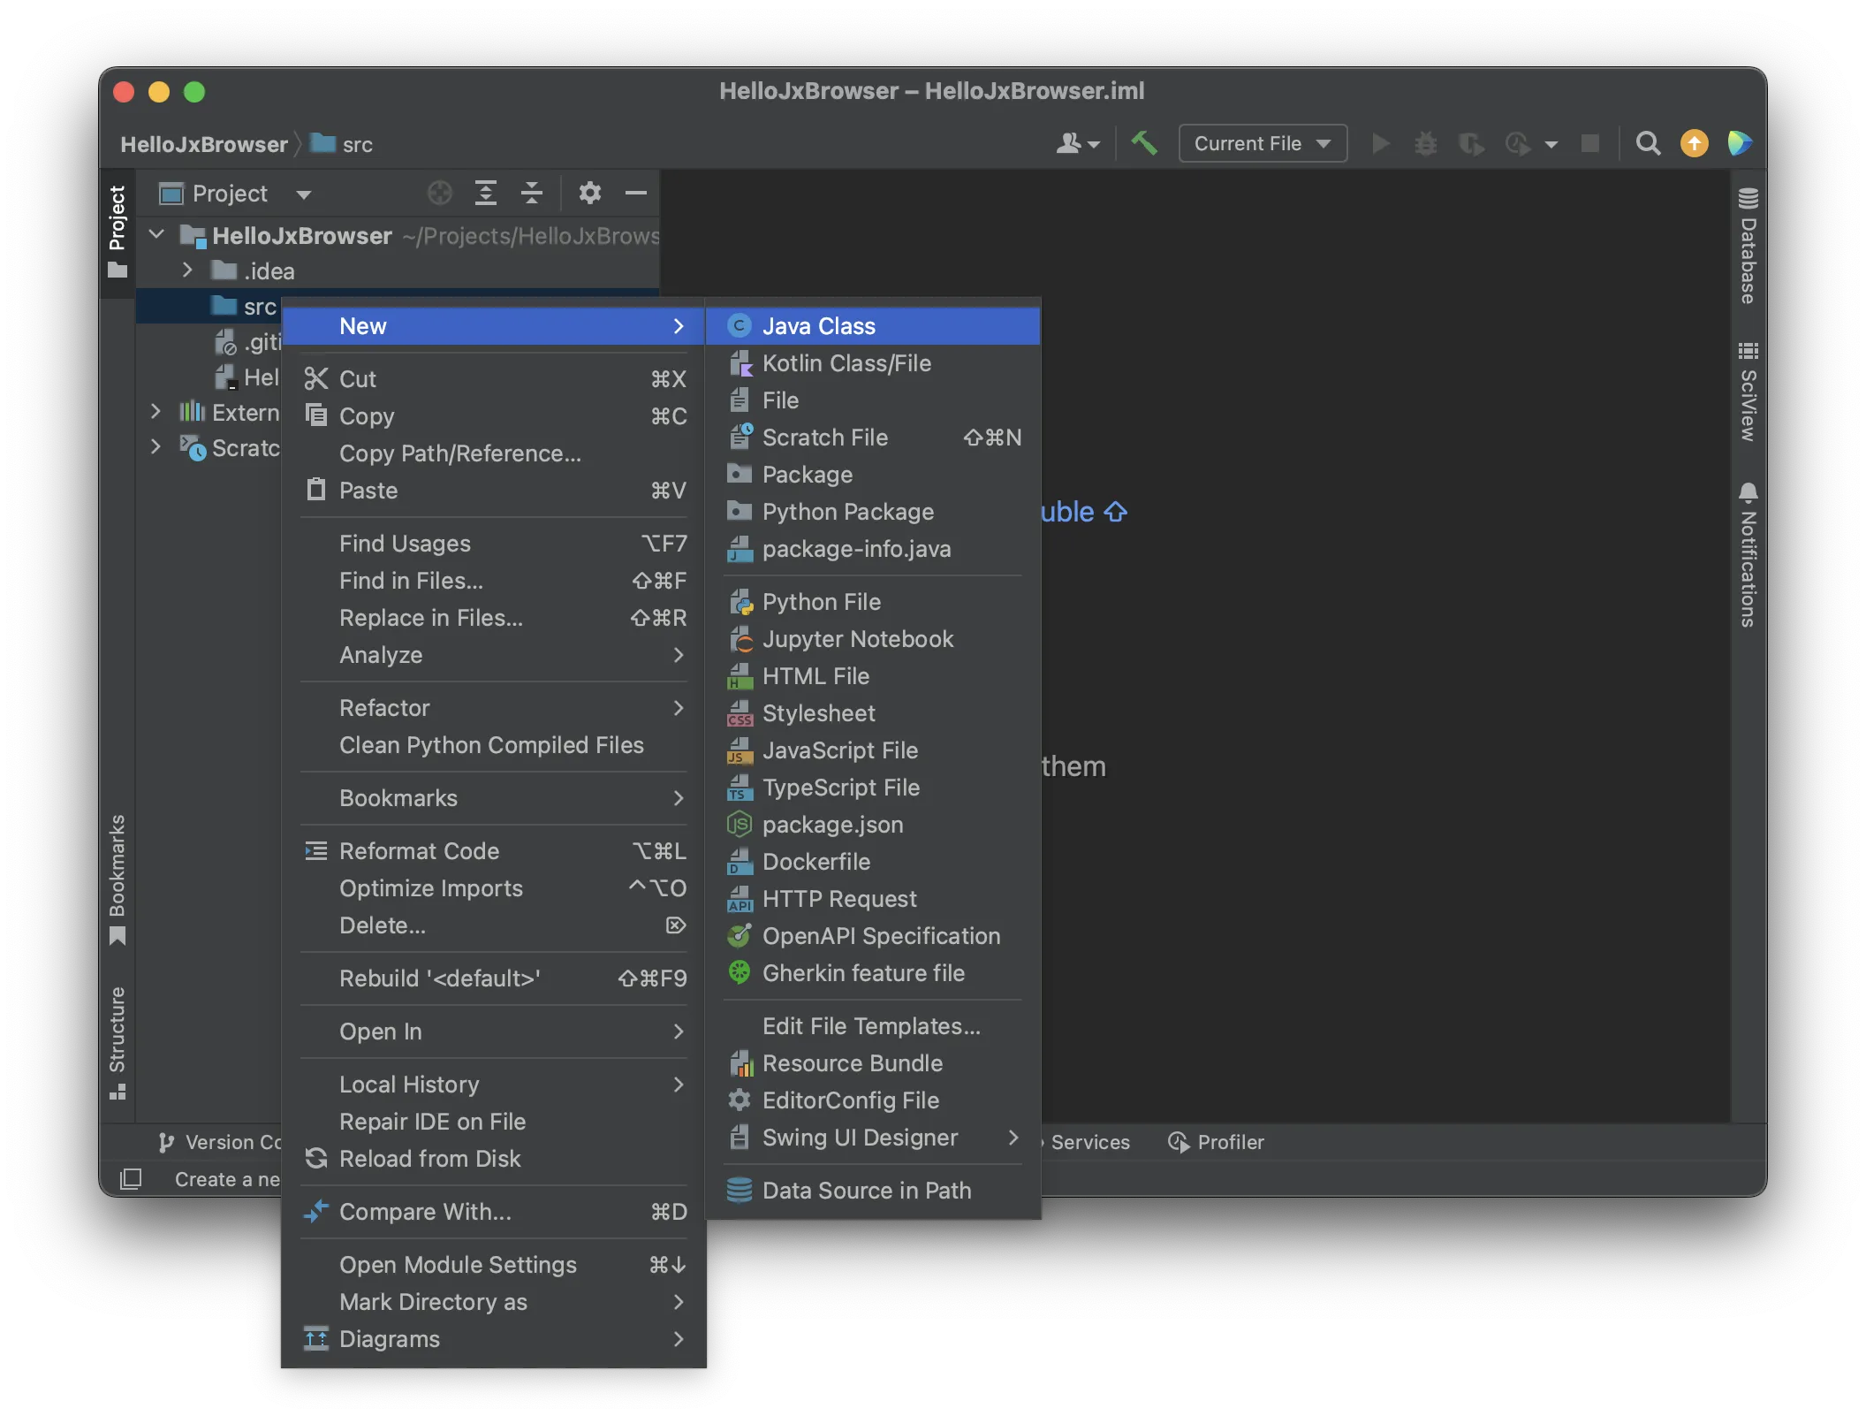The height and width of the screenshot is (1416, 1866).
Task: Click Edit File Templates… entry
Action: click(x=873, y=1026)
